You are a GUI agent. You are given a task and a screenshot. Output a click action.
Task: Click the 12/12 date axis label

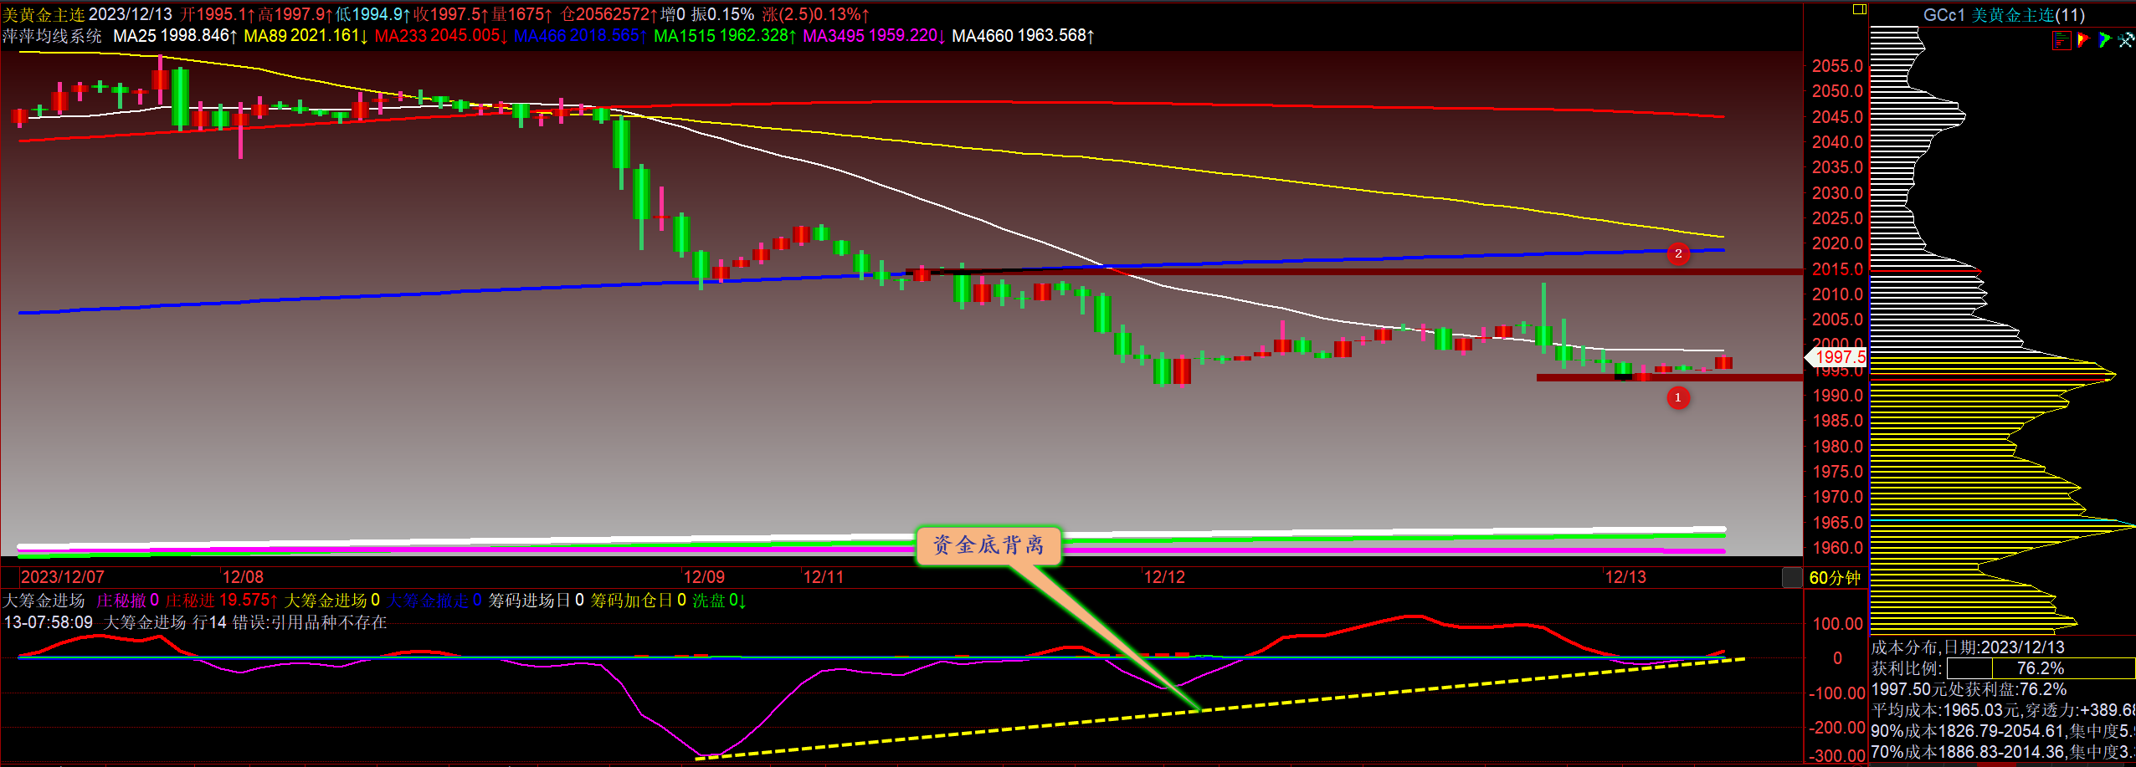(1164, 577)
